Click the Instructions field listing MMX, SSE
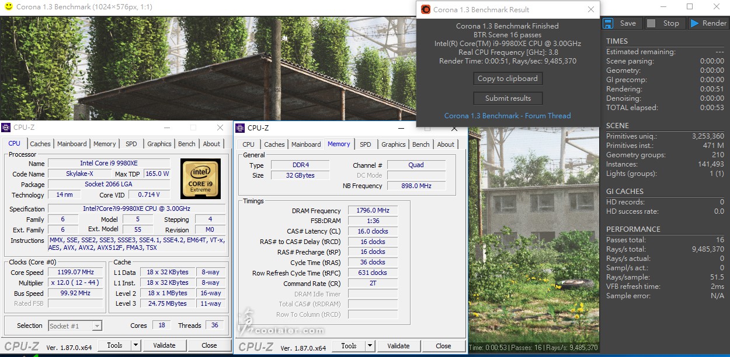Image resolution: width=730 pixels, height=357 pixels. point(137,243)
